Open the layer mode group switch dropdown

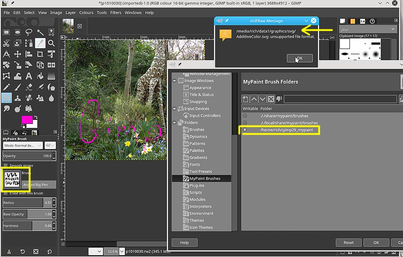(50, 145)
